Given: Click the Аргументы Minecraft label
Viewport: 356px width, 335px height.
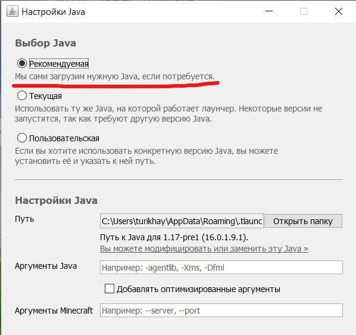Looking at the screenshot, I should click(x=54, y=311).
